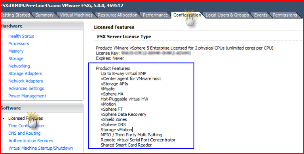
Task: Click the Product Features: label
Action: coord(113,69)
